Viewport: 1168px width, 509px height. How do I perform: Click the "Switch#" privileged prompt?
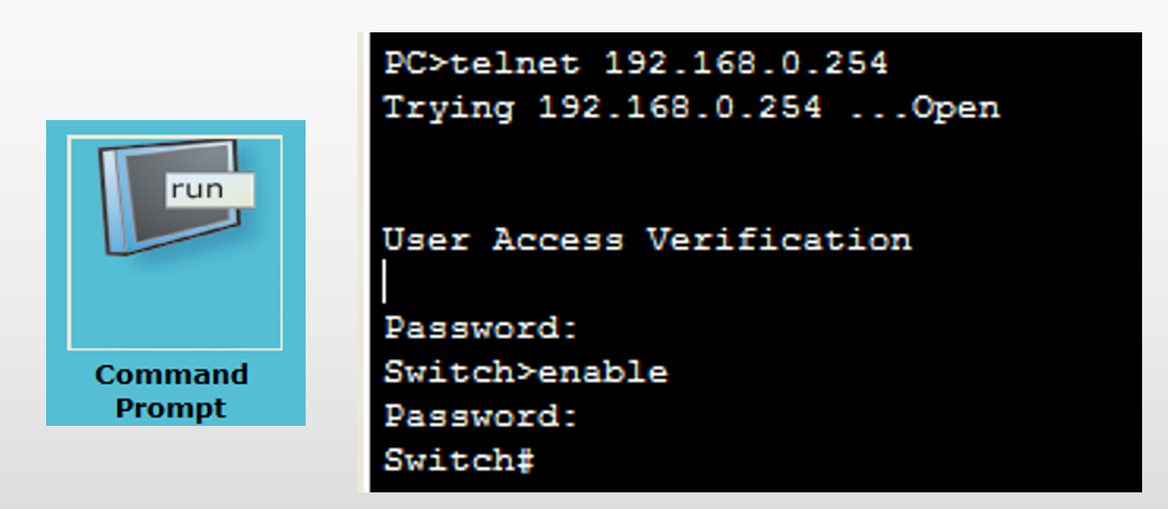point(460,460)
